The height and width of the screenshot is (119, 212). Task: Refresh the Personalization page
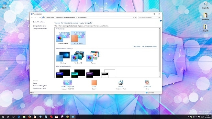136,17
